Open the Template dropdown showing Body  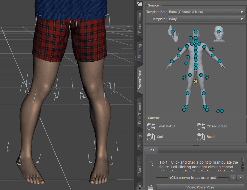click(x=206, y=19)
